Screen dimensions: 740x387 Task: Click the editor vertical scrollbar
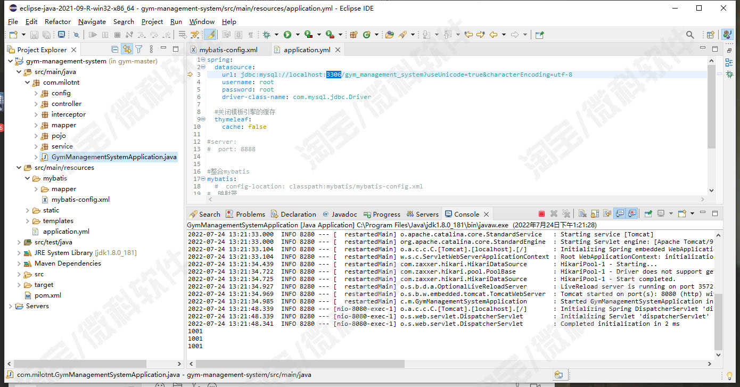tap(712, 106)
